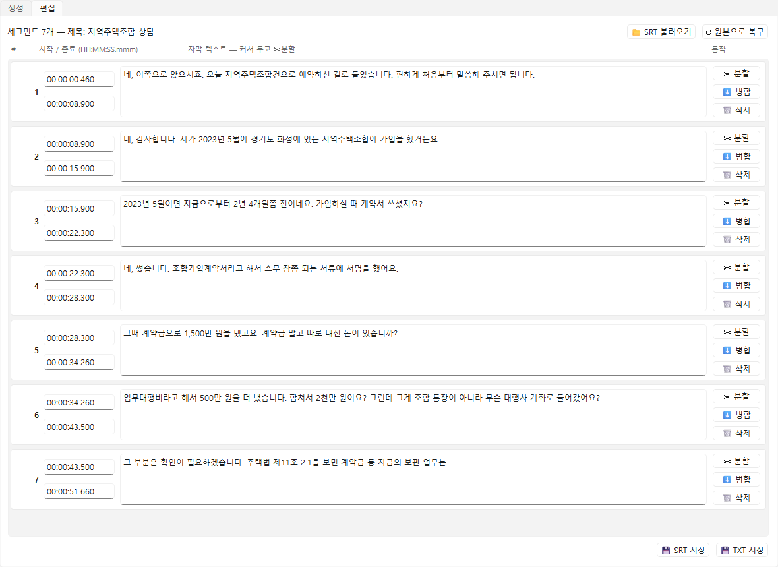Delete segment 7 with 삭제 trash
778x567 pixels.
pos(736,498)
